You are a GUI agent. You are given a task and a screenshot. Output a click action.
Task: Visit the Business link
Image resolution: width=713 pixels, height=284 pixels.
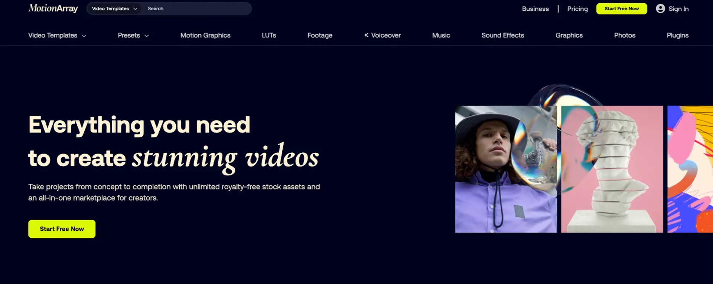[535, 9]
